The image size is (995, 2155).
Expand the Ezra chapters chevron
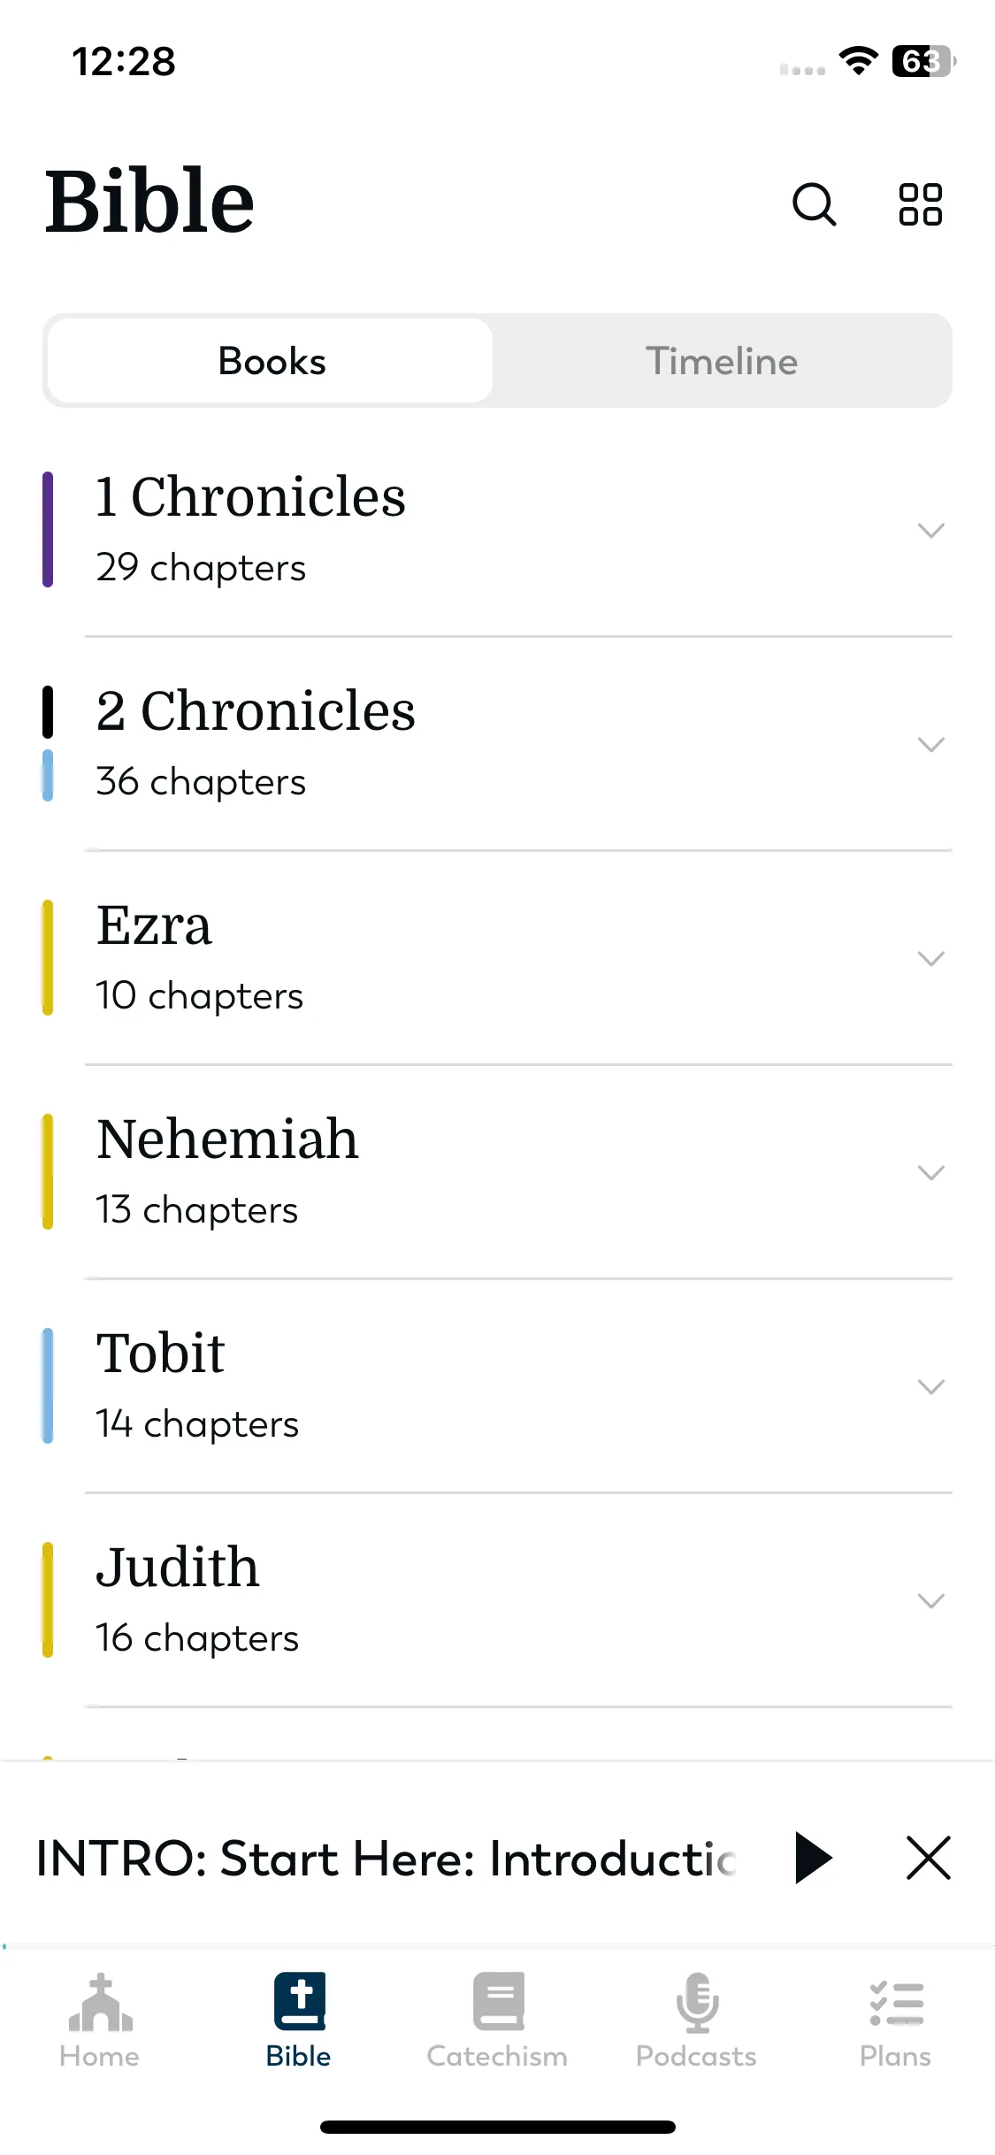pyautogui.click(x=931, y=958)
